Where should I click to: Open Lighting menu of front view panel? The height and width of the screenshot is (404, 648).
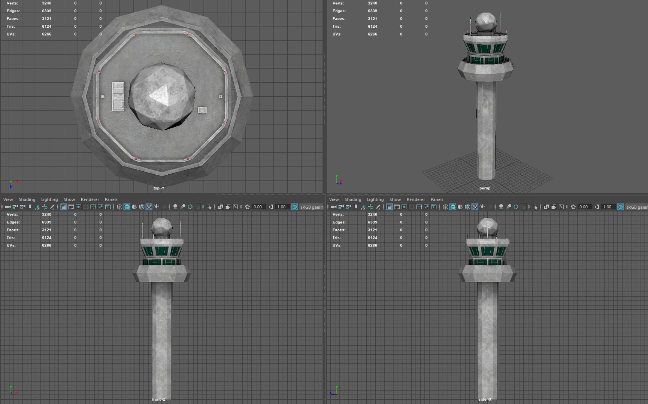[49, 199]
